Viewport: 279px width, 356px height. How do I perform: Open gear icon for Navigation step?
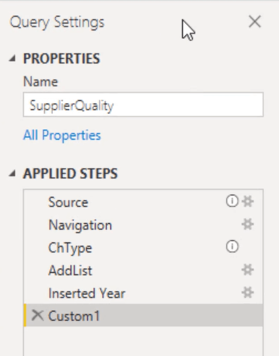point(247,225)
